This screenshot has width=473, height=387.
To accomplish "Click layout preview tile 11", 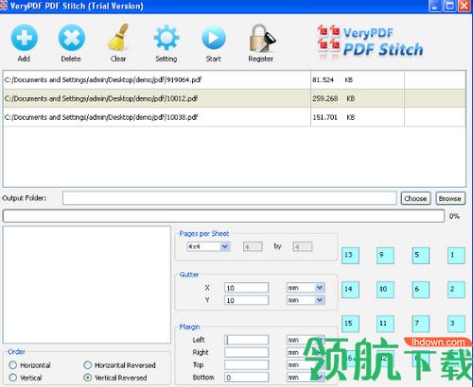I will [x=385, y=324].
